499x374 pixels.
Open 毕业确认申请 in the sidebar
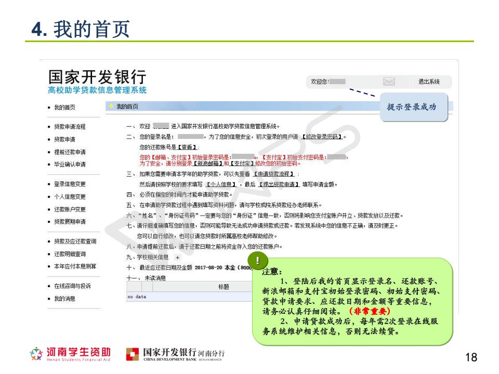[x=69, y=164]
